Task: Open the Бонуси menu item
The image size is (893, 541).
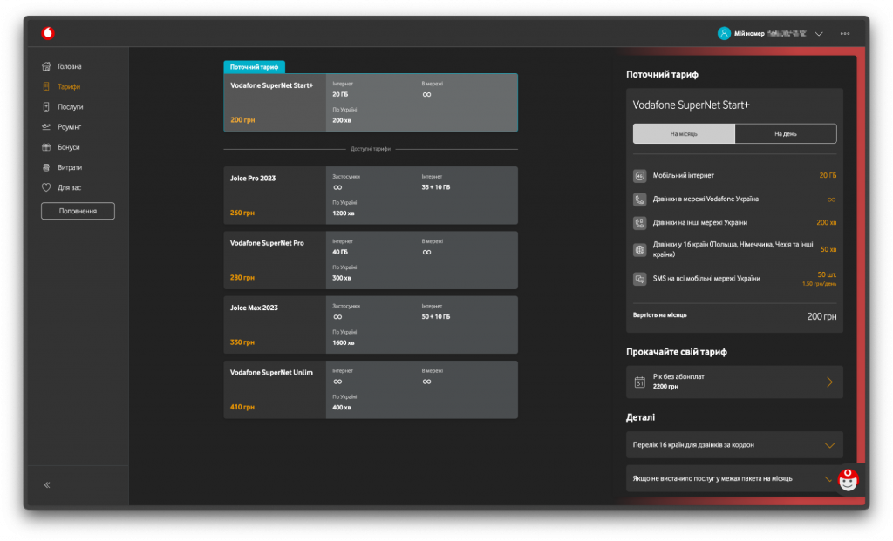Action: coord(69,147)
